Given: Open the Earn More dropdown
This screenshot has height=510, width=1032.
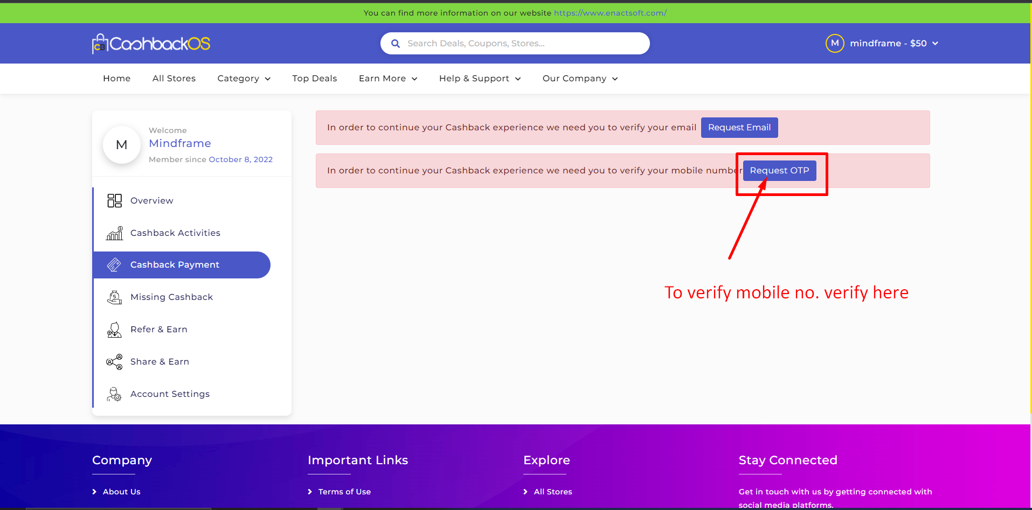Looking at the screenshot, I should click(388, 79).
